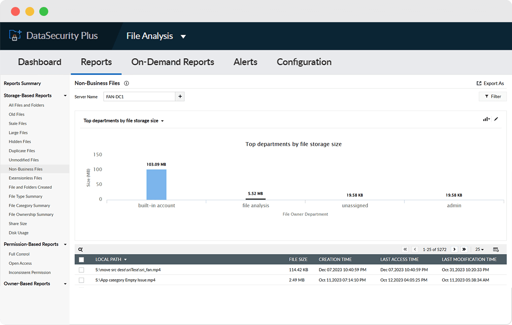Go to the first page of results

point(405,249)
